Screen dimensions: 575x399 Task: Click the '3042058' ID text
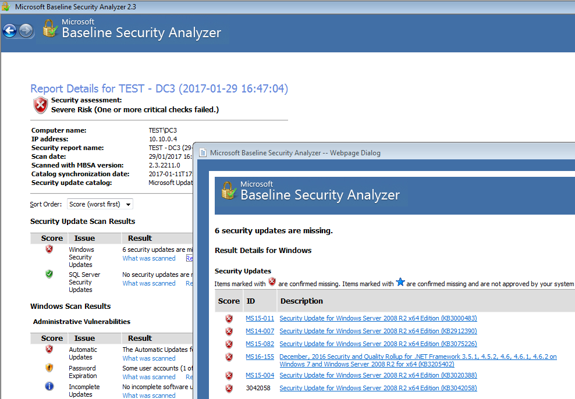258,389
